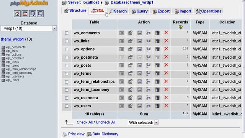The image size is (245, 138).
Task: Tick the wp_options row checkbox
Action: click(67, 49)
